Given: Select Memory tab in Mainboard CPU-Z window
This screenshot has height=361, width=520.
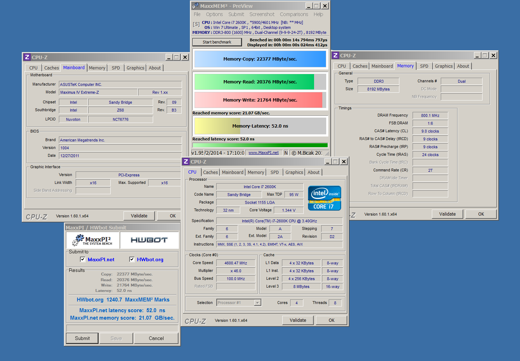Looking at the screenshot, I should (x=97, y=68).
